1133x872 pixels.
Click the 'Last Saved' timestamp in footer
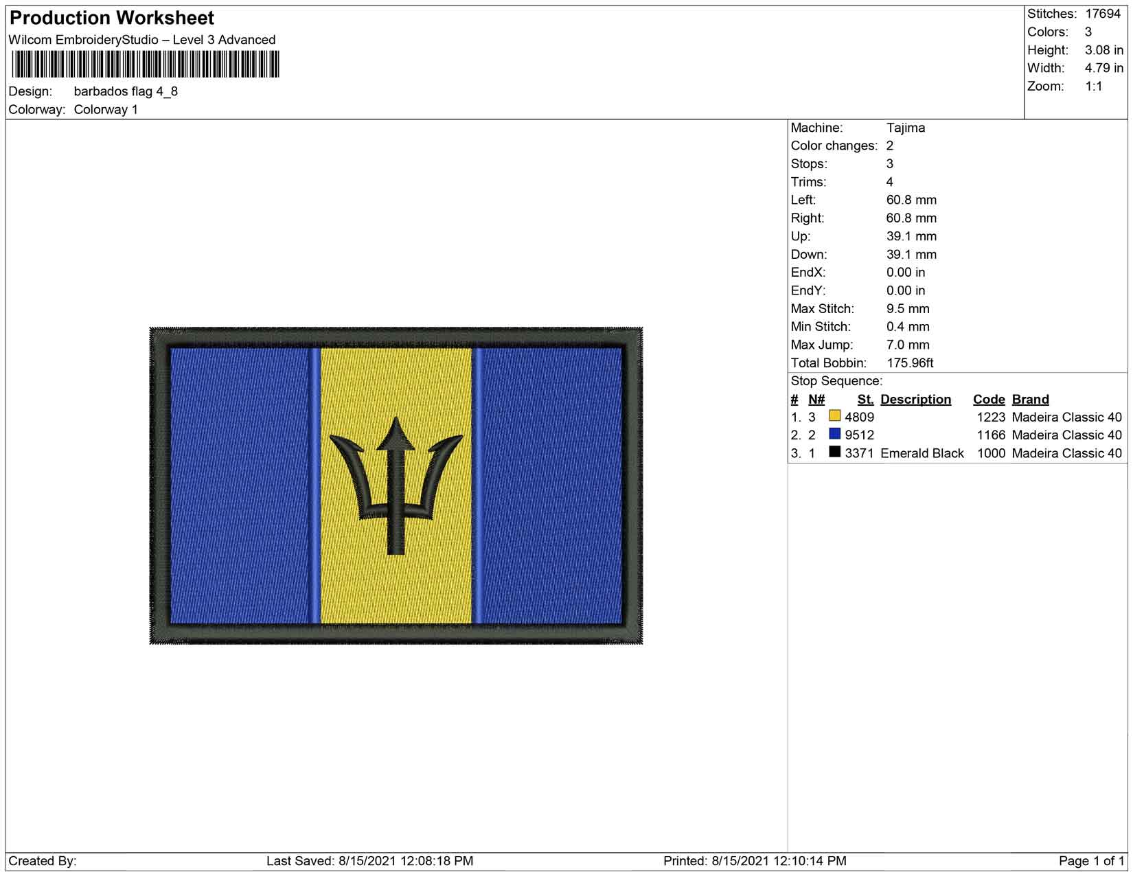point(369,861)
